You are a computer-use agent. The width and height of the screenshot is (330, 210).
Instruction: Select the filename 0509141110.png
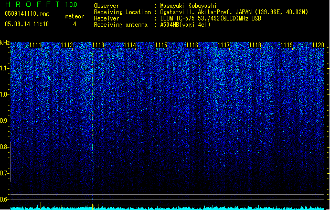click(27, 14)
